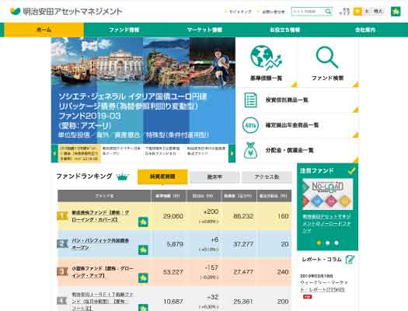The height and width of the screenshot is (311, 408).
Task: Click the ファンド名 table column header
Action: (x=104, y=196)
